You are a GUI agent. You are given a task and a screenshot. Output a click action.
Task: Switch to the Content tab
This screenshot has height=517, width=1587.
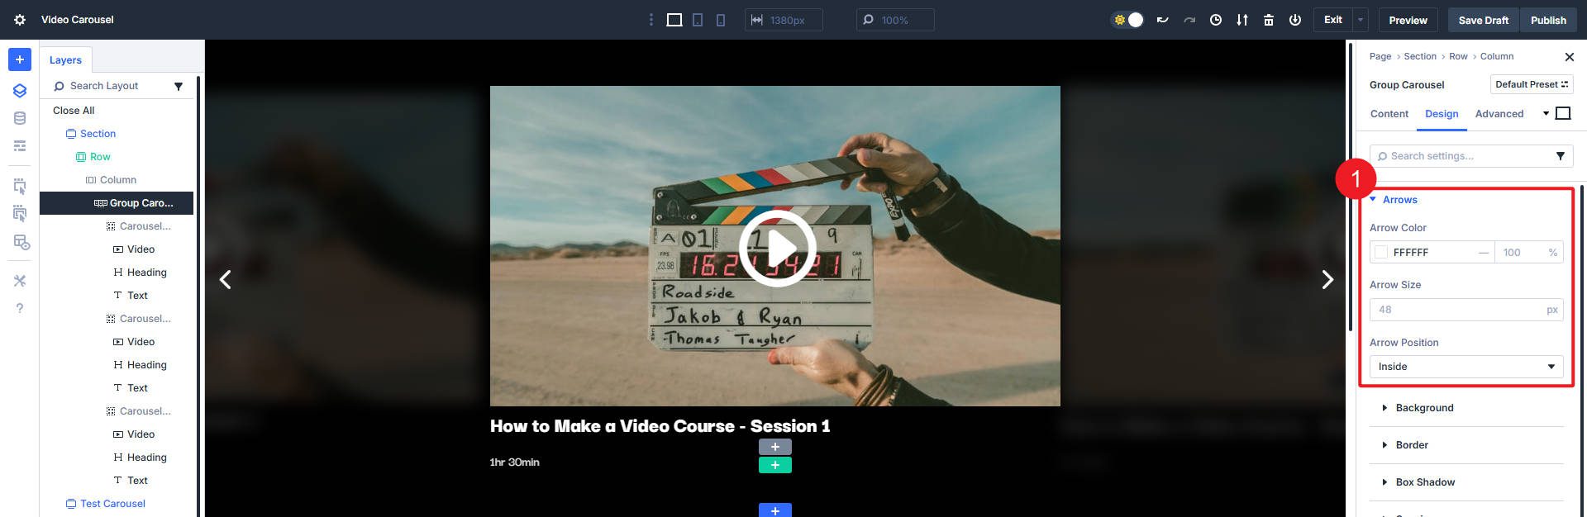pos(1389,114)
